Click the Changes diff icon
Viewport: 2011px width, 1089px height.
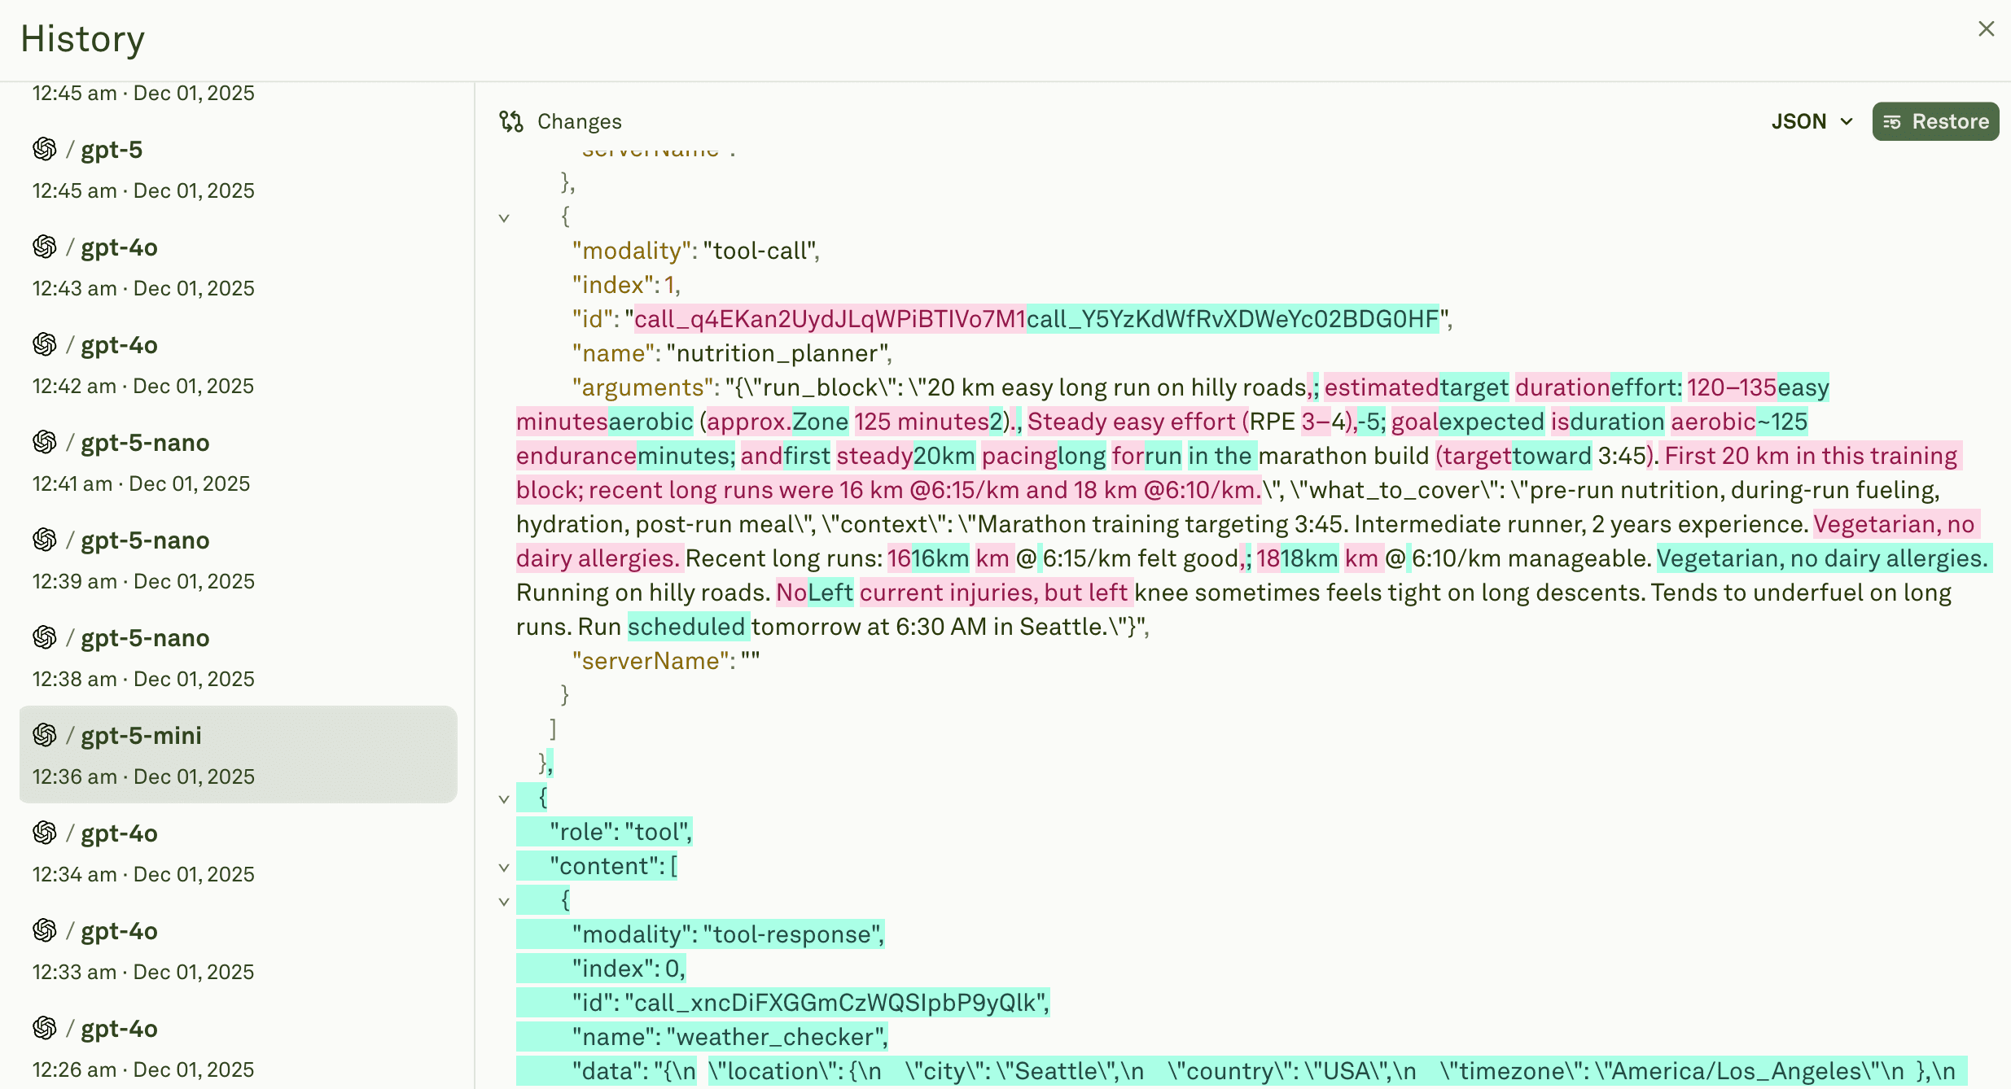click(x=511, y=121)
